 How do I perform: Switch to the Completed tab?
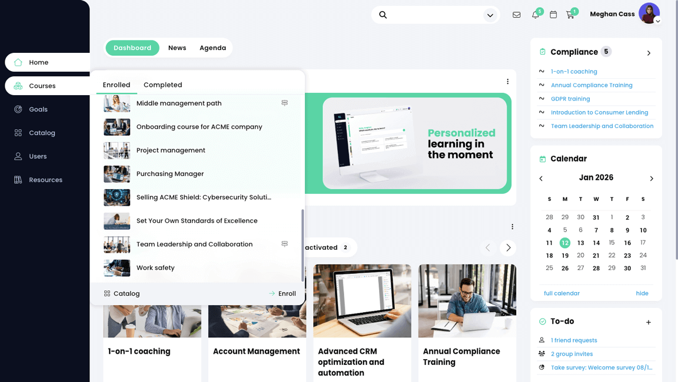(162, 84)
